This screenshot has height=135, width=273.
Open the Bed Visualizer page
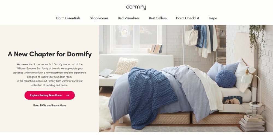129,18
